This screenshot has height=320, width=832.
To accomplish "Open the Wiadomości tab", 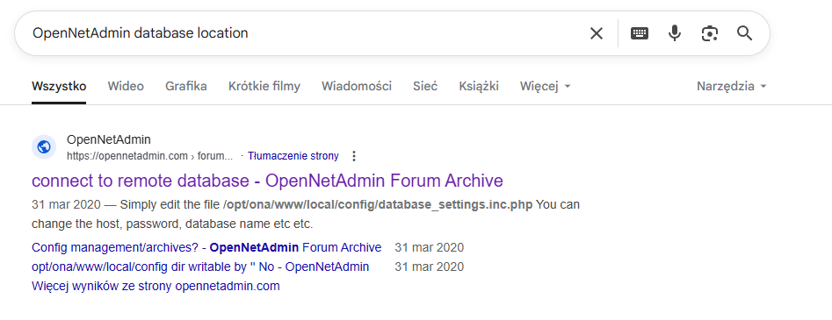I will [357, 86].
